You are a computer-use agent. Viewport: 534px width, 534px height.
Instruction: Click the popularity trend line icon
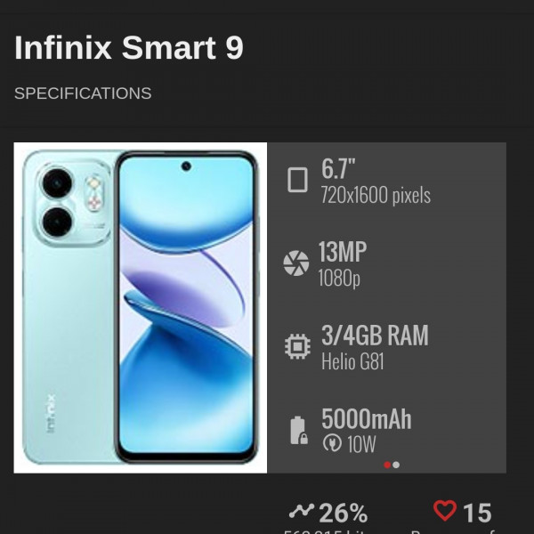(x=302, y=511)
